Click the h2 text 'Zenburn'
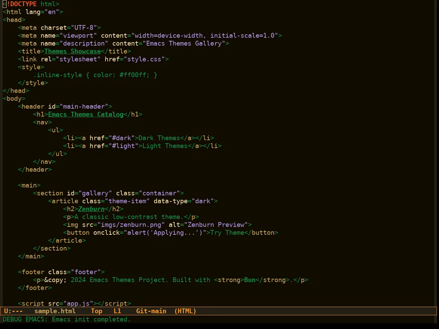The height and width of the screenshot is (329, 439). tap(91, 209)
